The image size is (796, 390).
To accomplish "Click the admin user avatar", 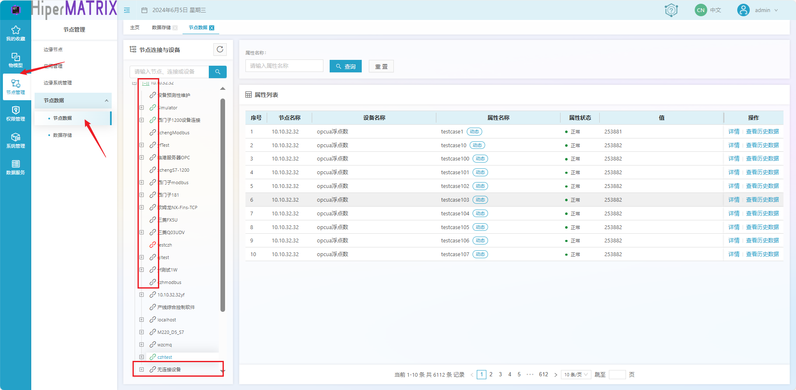I will (x=743, y=10).
